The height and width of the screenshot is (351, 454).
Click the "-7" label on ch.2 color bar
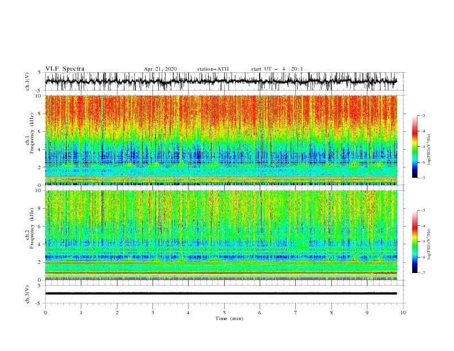point(422,273)
